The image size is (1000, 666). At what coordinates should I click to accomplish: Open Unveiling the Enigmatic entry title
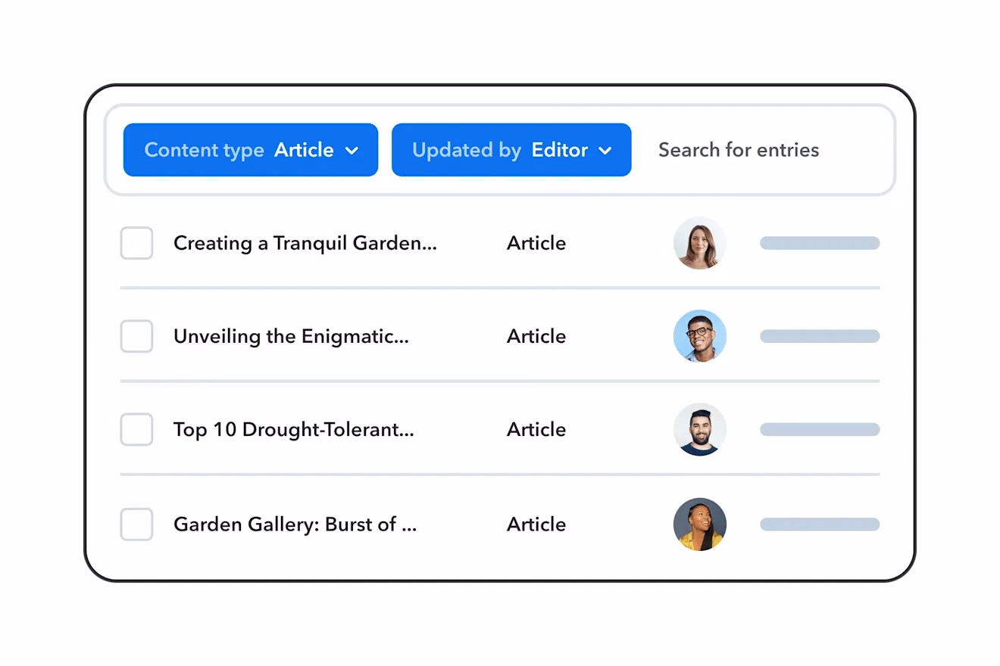[291, 336]
